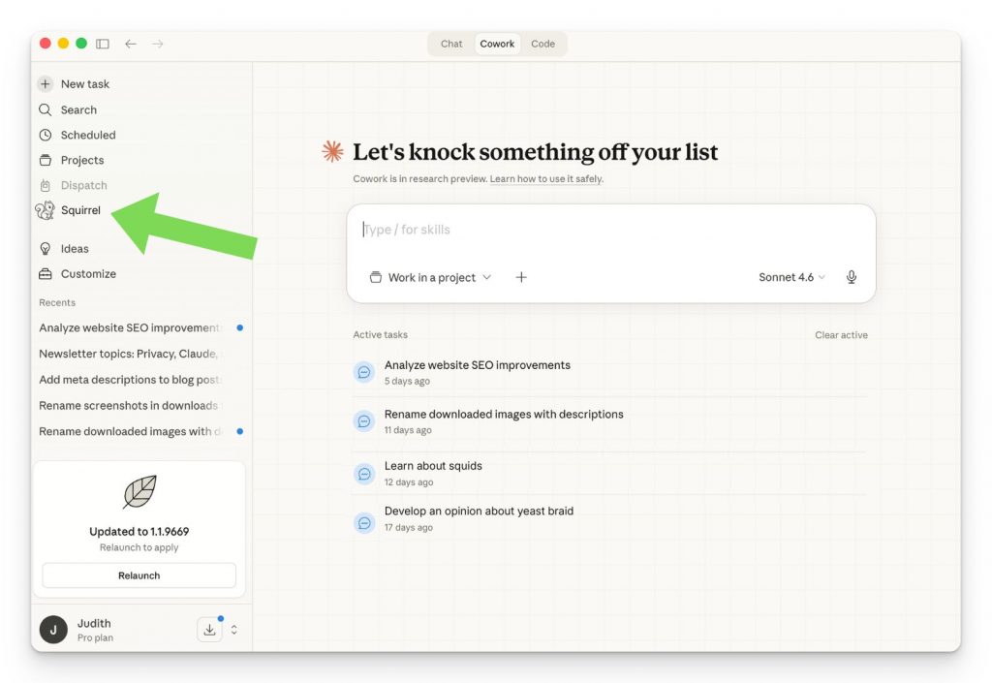The image size is (992, 683).
Task: Click the plus attachment button in prompt box
Action: (521, 277)
